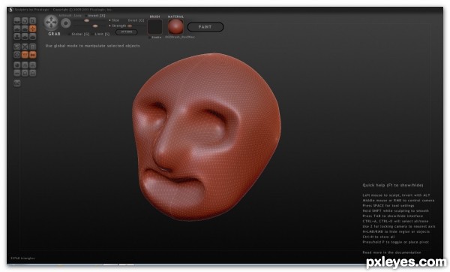Click the 'Use global mode to manipulate' hint
450x272 pixels.
click(x=93, y=46)
